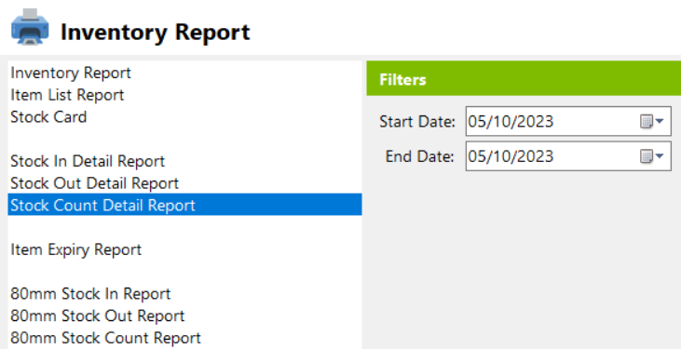681x349 pixels.
Task: Open Item Expiry Report entry
Action: coord(76,250)
